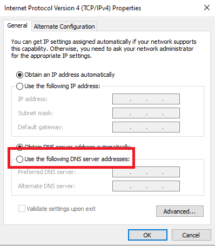Click the Preferred DNS server label
Screen dimensions: 215x246
pyautogui.click(x=47, y=172)
